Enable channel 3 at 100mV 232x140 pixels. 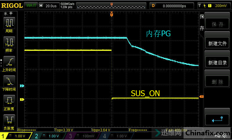coord(81,136)
